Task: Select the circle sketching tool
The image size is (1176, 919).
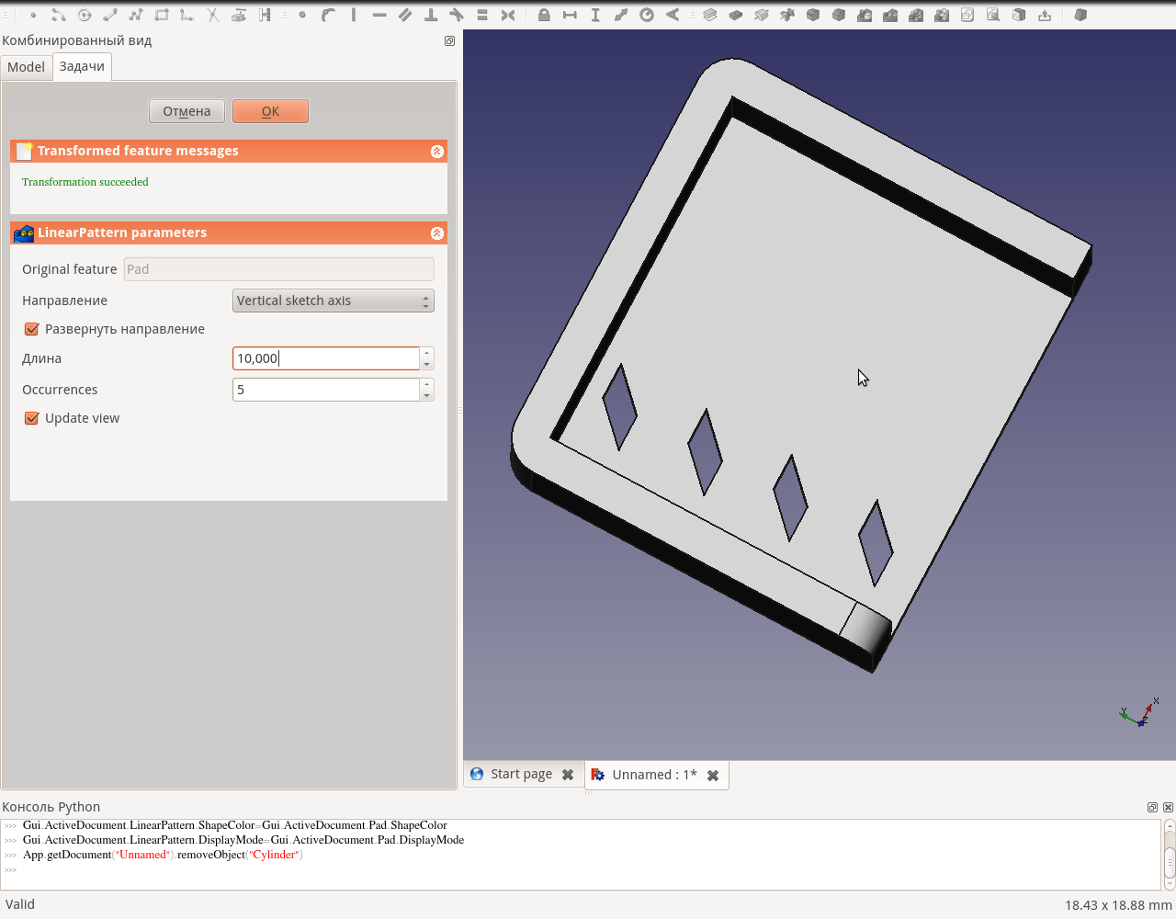Action: click(x=83, y=15)
